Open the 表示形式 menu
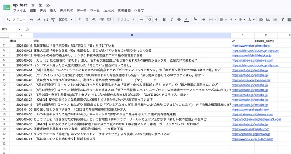This screenshot has width=291, height=154. click(66, 11)
